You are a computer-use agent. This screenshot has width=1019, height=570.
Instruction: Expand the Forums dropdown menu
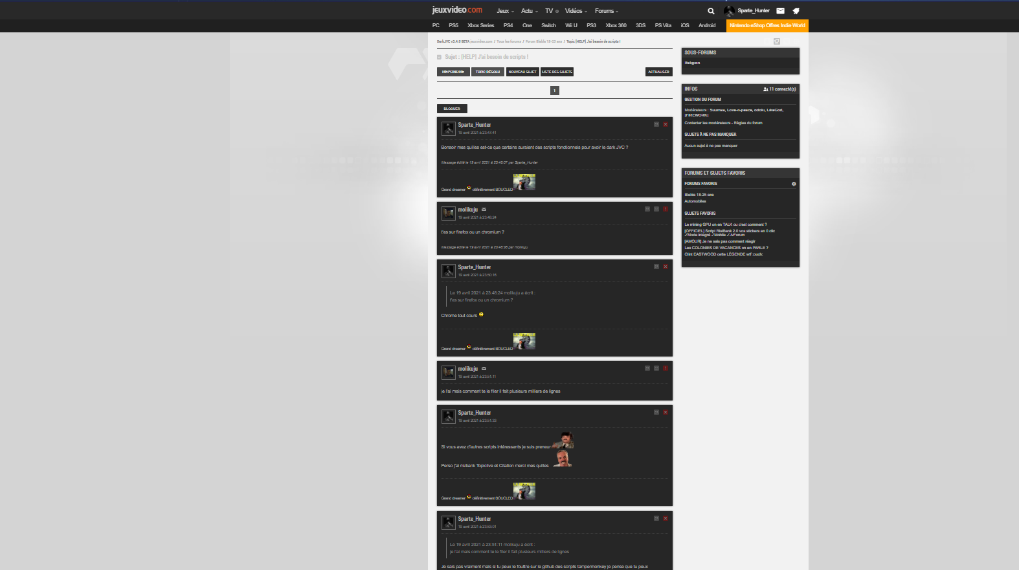(x=607, y=11)
